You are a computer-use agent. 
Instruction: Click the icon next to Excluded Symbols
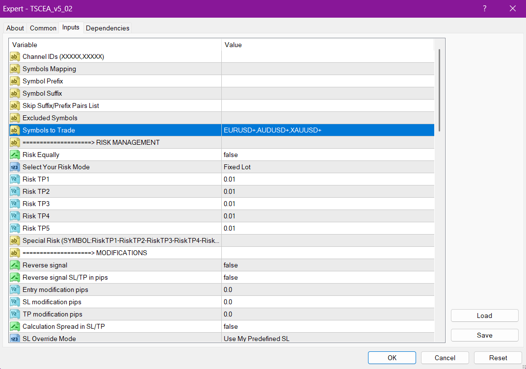(x=15, y=118)
